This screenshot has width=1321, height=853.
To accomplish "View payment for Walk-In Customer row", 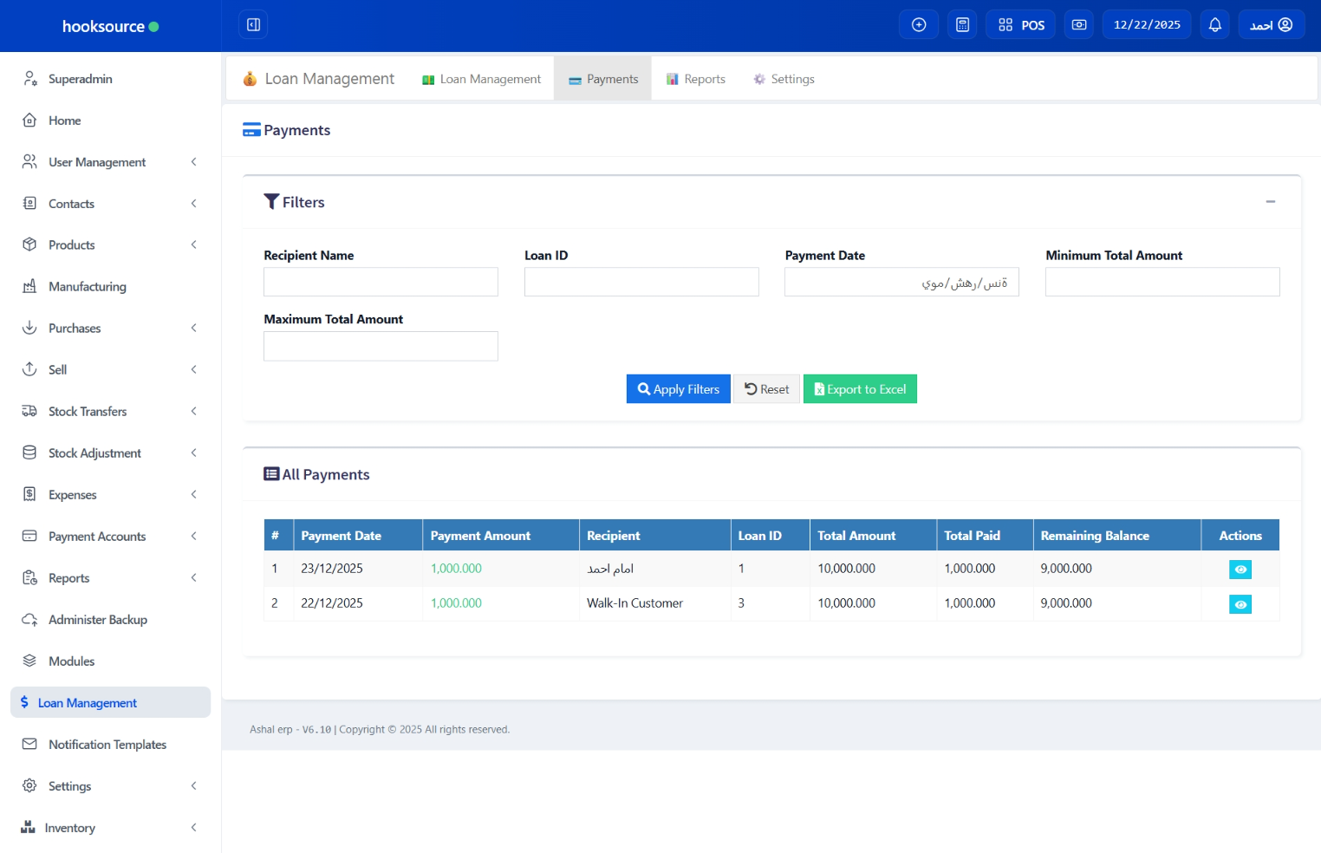I will point(1240,604).
